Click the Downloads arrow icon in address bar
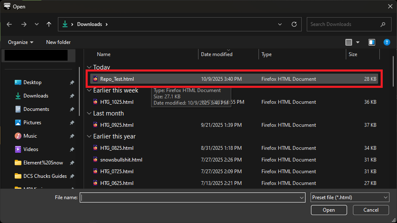 tap(65, 24)
